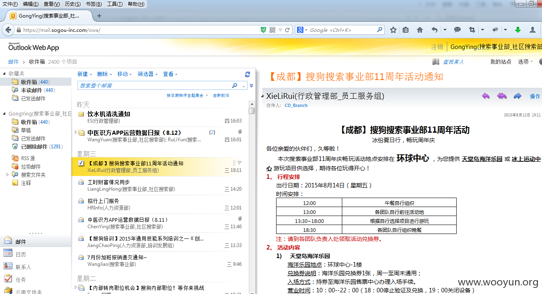This screenshot has width=542, height=294.
Task: Open the 按日期排序主题集合 sort dropdown
Action: [187, 95]
